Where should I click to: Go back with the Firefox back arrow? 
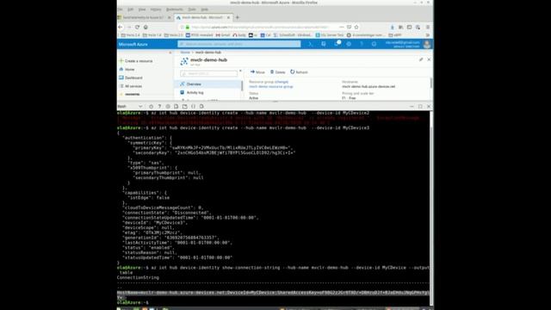(x=121, y=27)
